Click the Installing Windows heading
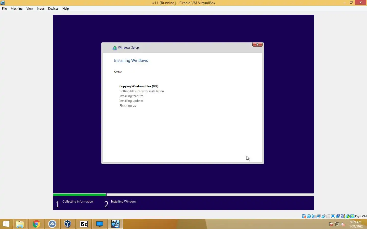Viewport: 367px width, 229px height. (x=131, y=61)
